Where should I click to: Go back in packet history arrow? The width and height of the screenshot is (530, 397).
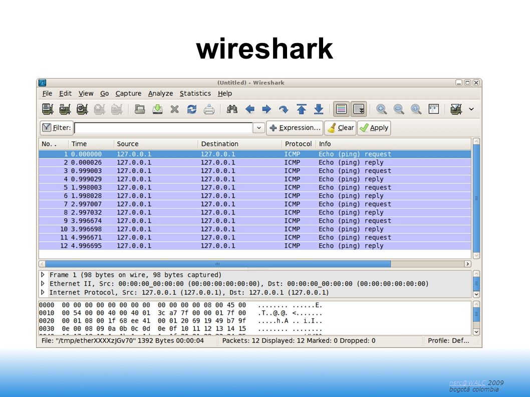[250, 109]
